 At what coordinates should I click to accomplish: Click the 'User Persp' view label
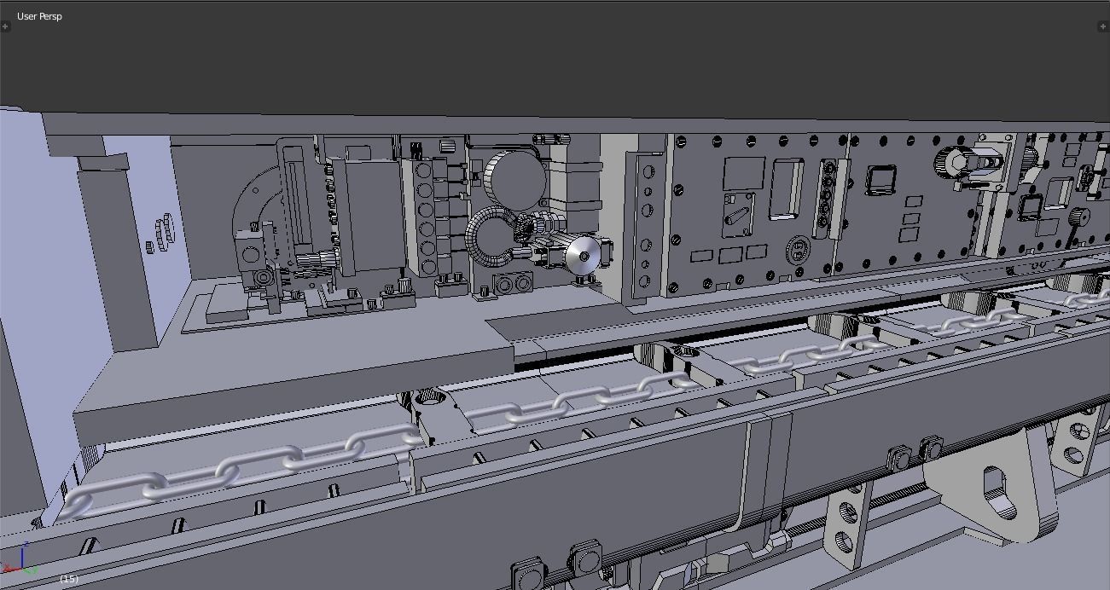click(39, 16)
